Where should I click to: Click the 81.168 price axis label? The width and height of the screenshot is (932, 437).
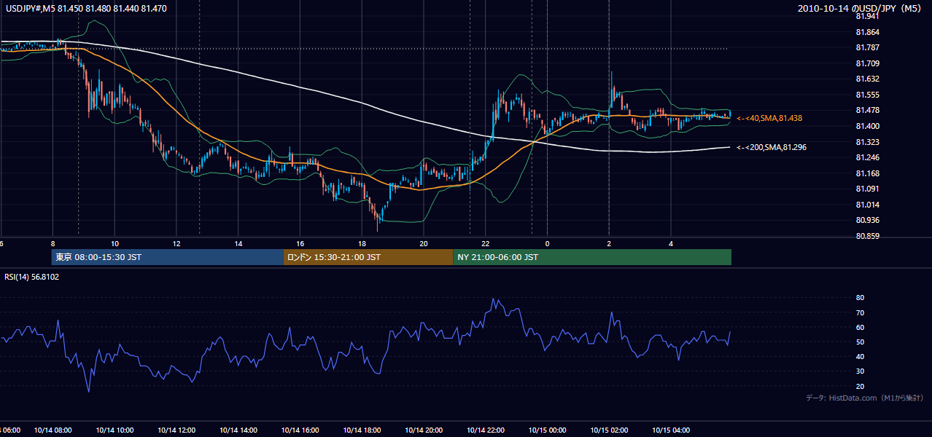pos(867,173)
